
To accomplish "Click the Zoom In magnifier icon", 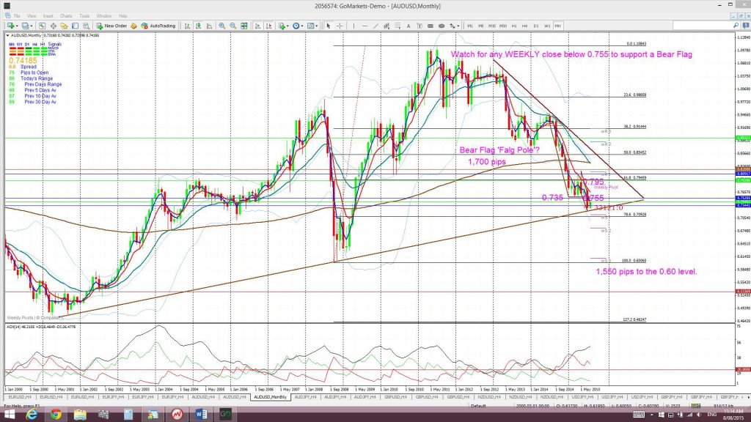I will (222, 26).
